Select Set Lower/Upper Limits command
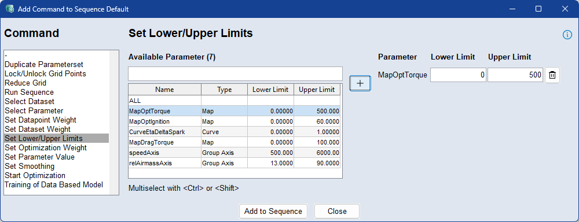This screenshot has height=222, width=579. pyautogui.click(x=57, y=138)
